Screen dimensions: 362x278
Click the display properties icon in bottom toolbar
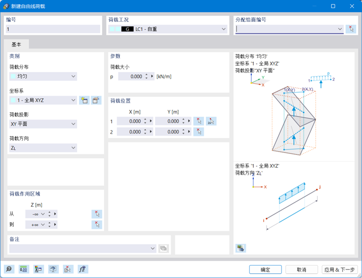click(x=53, y=269)
